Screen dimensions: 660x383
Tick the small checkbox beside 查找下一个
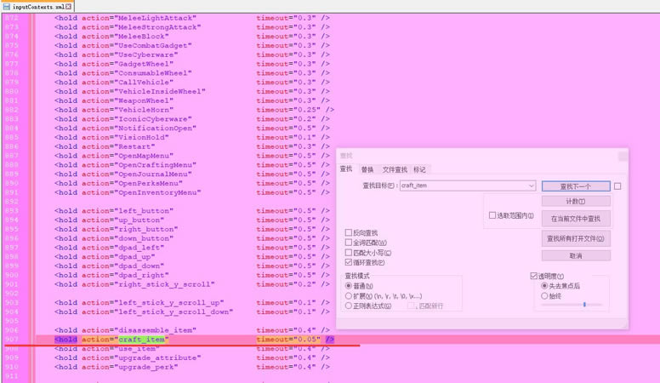click(x=617, y=186)
